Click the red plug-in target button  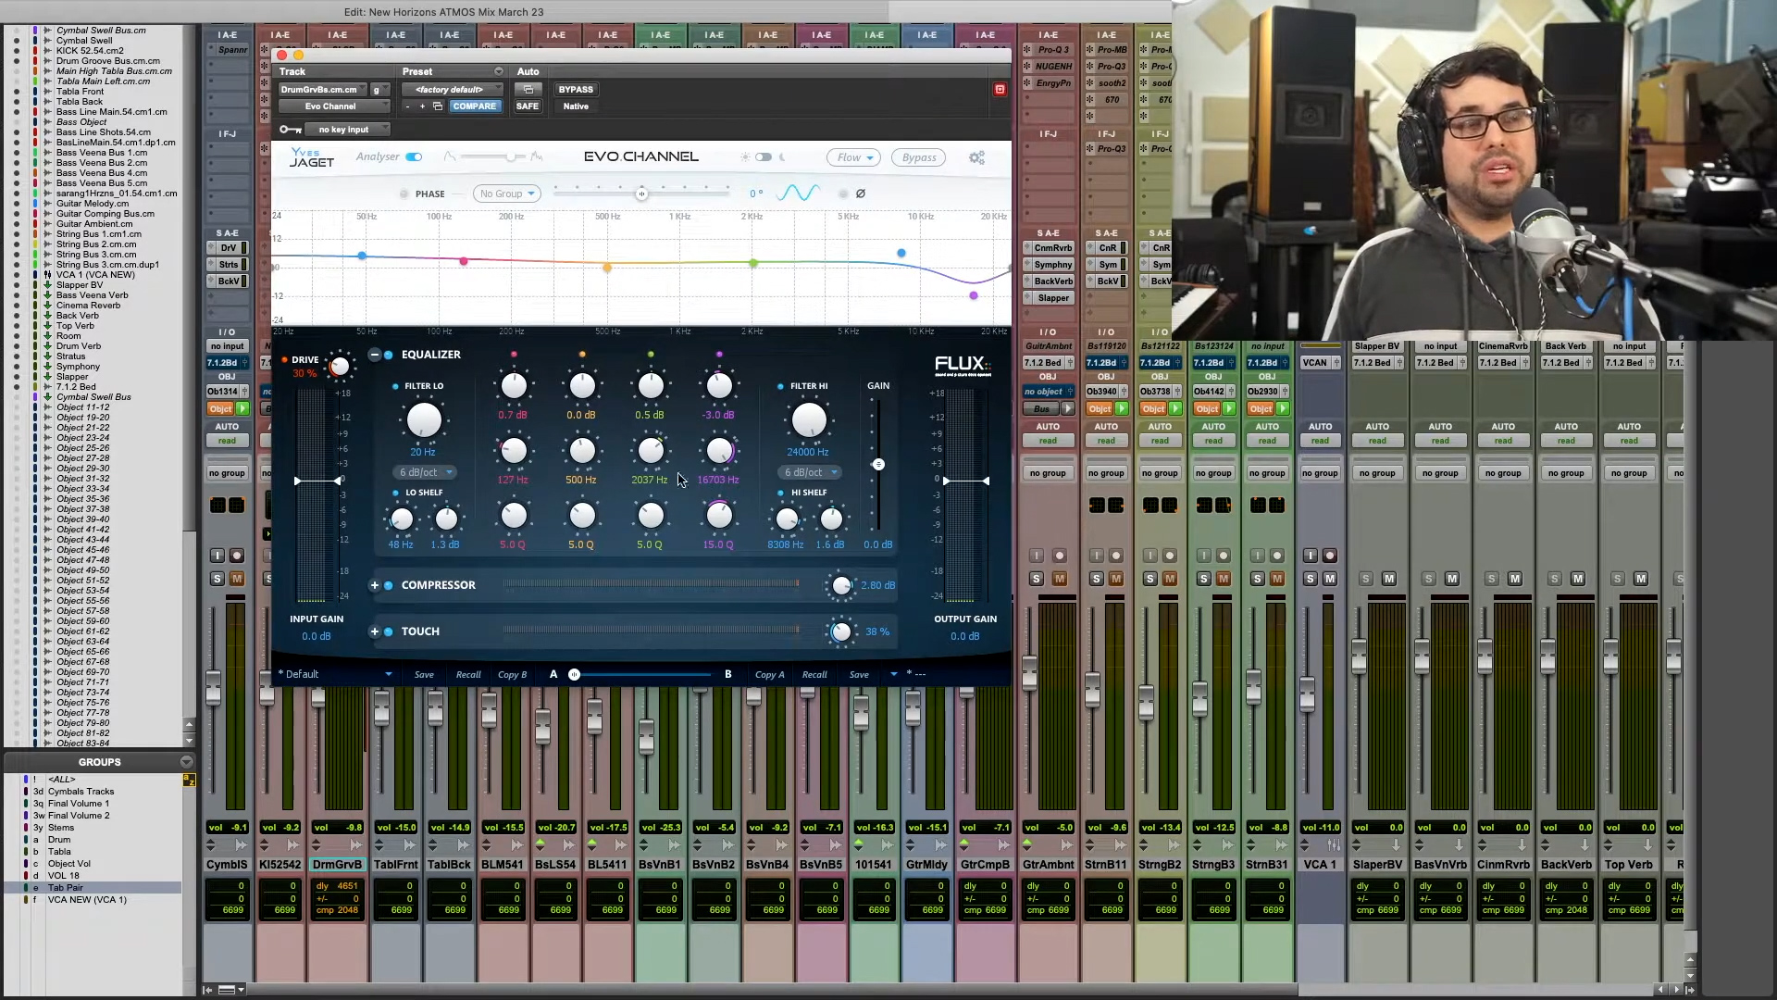[1000, 90]
